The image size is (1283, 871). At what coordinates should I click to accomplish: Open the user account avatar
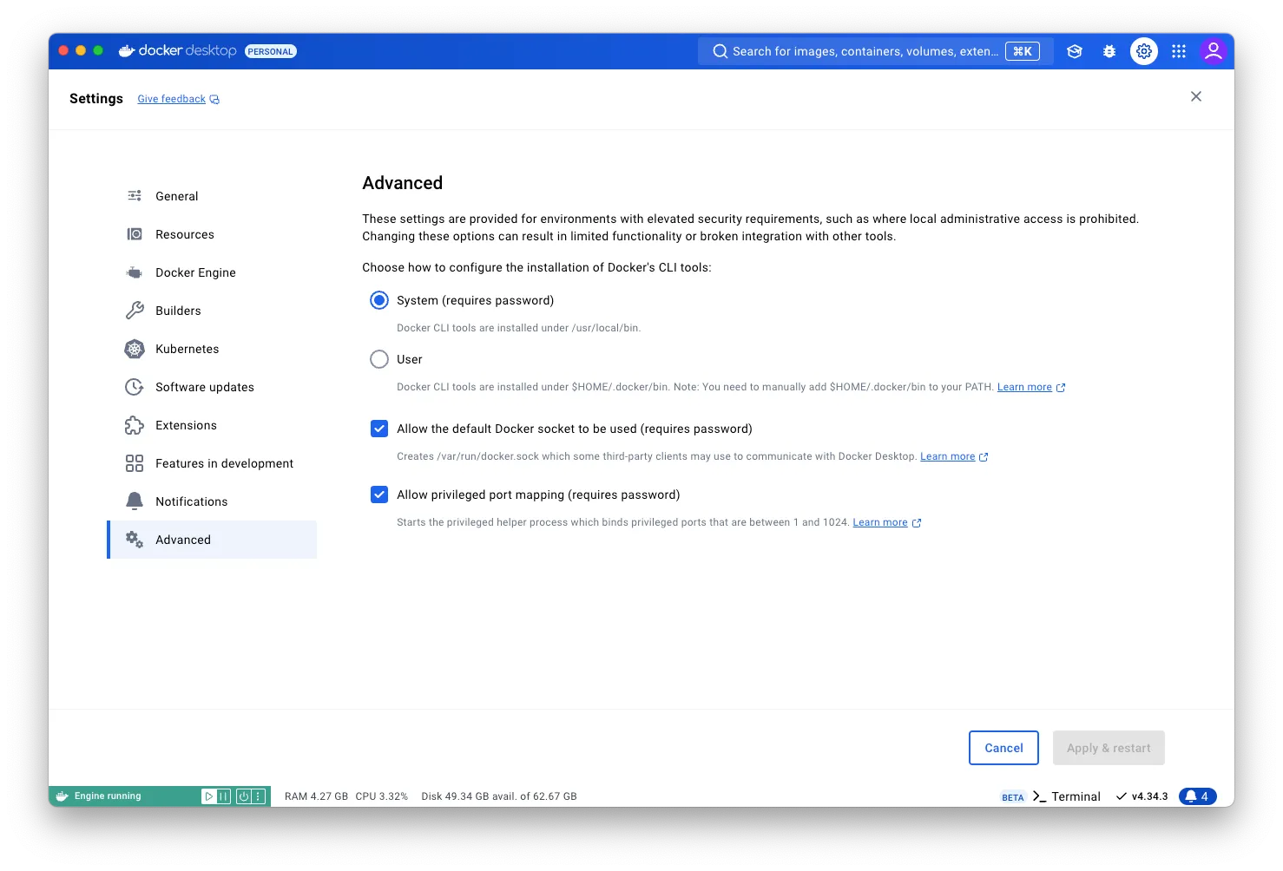[x=1214, y=51]
